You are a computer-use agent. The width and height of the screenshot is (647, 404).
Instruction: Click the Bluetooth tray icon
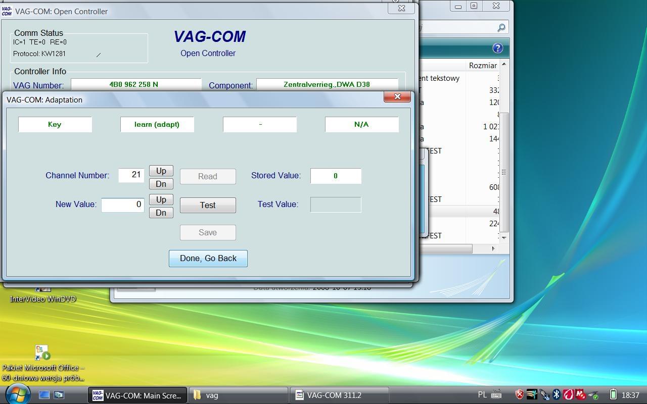click(557, 395)
